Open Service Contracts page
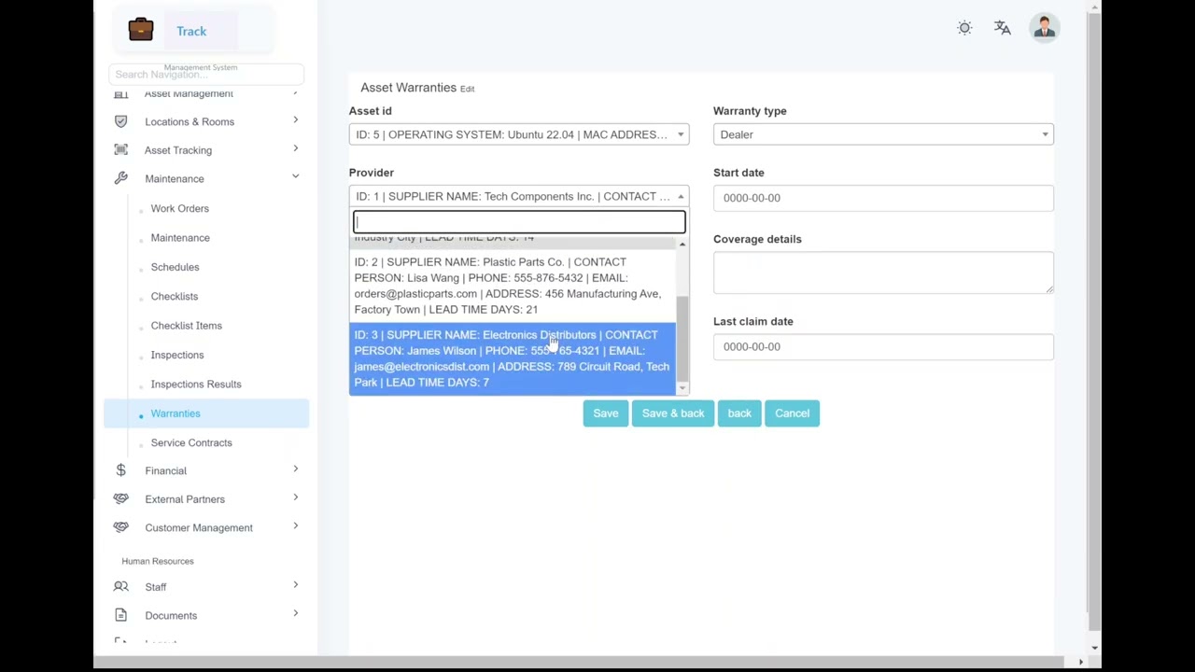The image size is (1195, 672). point(190,442)
